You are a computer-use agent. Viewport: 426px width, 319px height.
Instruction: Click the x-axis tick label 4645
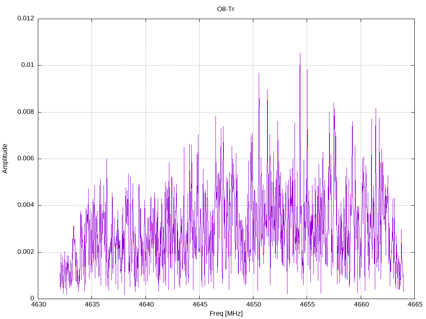(200, 304)
